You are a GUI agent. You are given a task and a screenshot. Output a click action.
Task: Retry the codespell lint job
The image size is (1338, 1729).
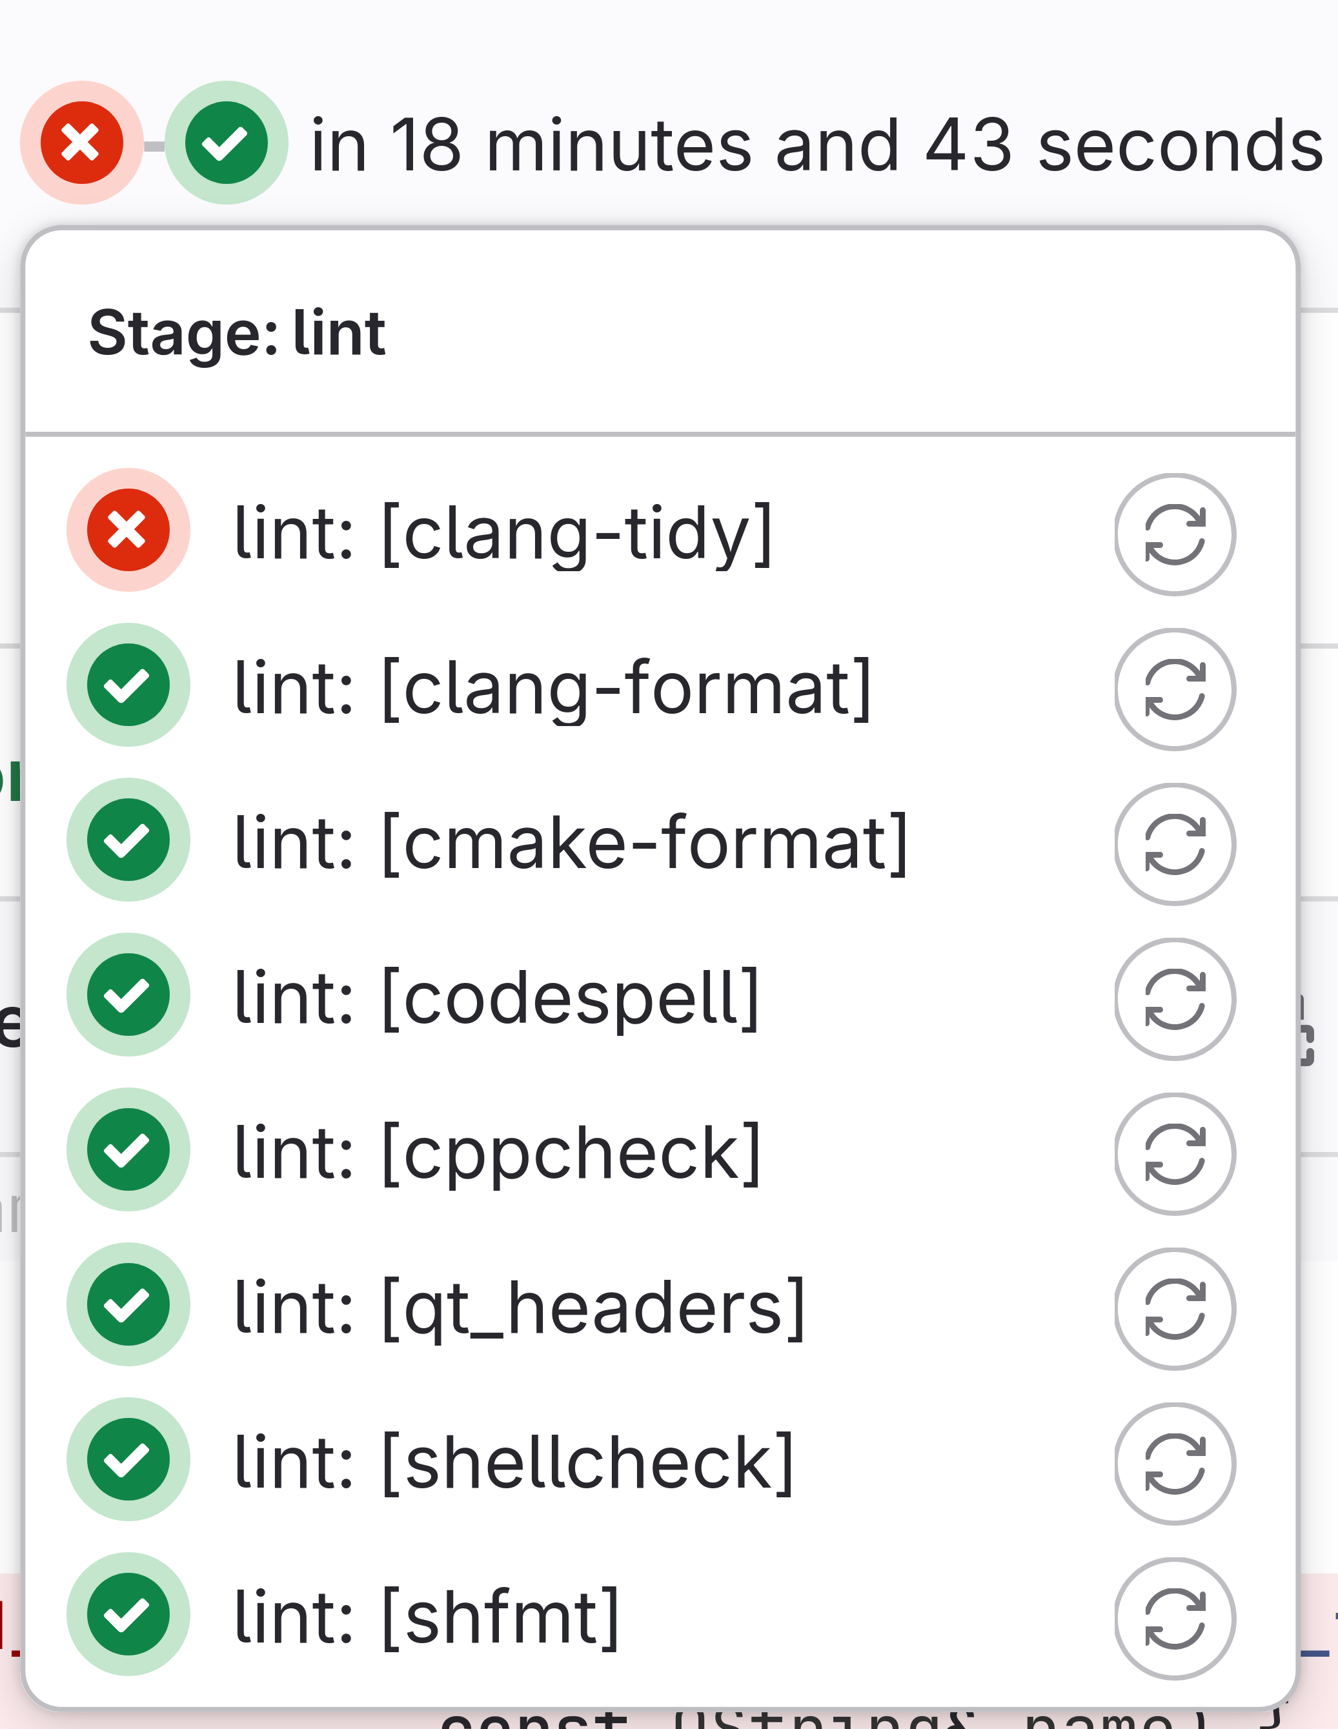point(1175,999)
